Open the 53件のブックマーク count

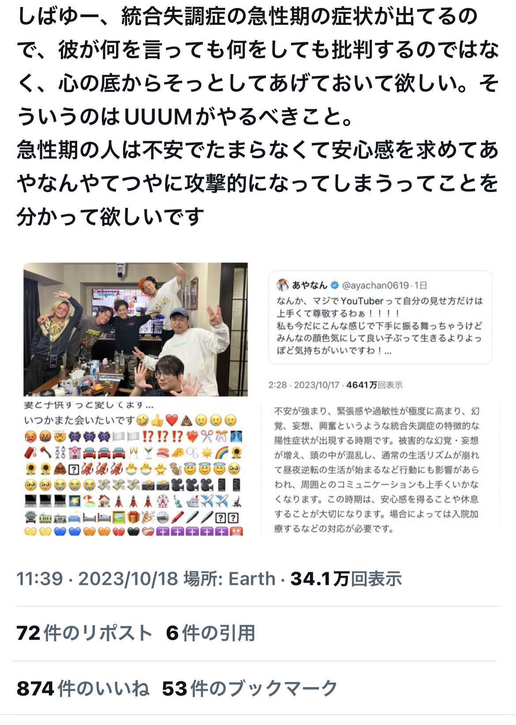250,688
